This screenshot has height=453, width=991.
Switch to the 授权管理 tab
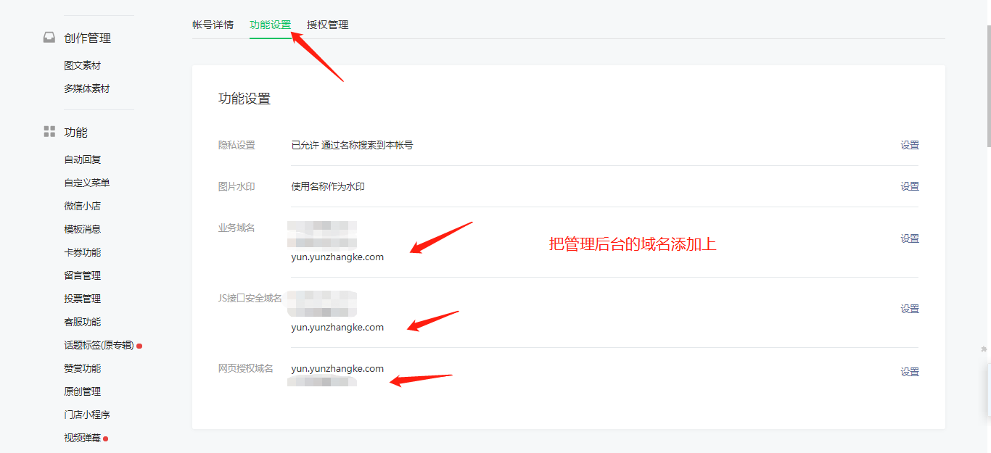pos(328,25)
